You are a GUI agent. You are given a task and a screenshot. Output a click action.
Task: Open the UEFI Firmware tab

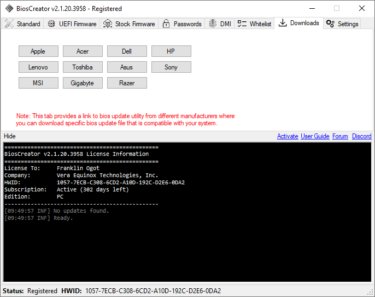pos(72,24)
